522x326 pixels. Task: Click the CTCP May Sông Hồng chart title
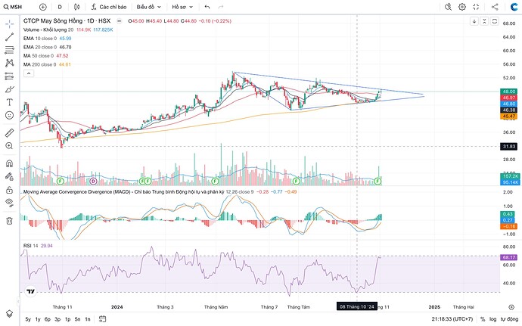[x=67, y=20]
